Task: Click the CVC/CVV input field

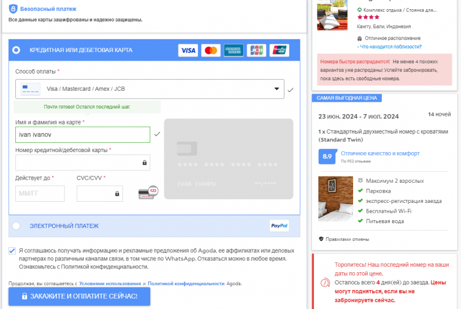Action: tap(100, 194)
